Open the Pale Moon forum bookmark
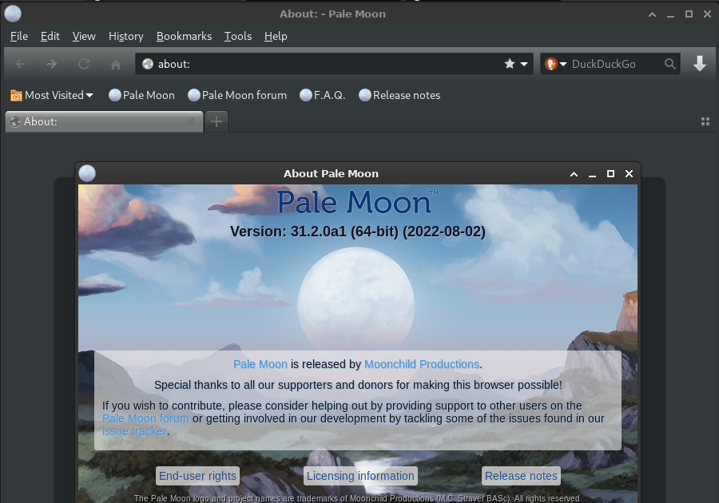The image size is (719, 503). point(237,95)
